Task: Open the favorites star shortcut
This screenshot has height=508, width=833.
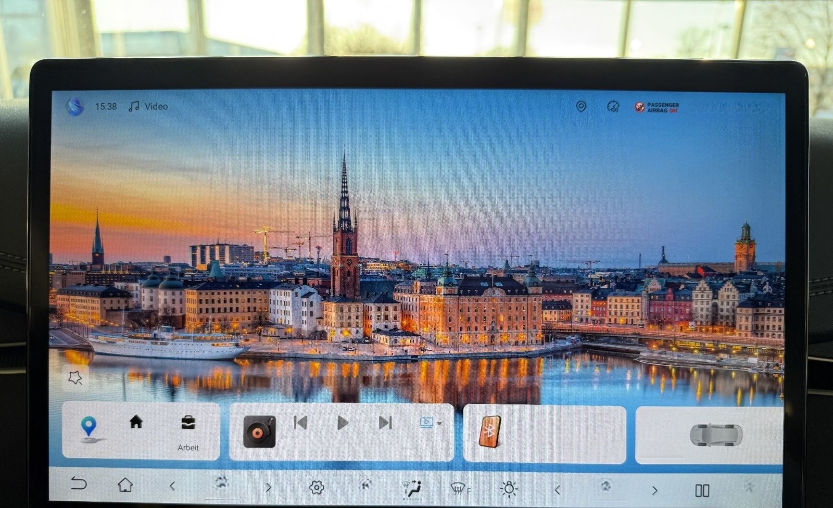Action: [75, 377]
